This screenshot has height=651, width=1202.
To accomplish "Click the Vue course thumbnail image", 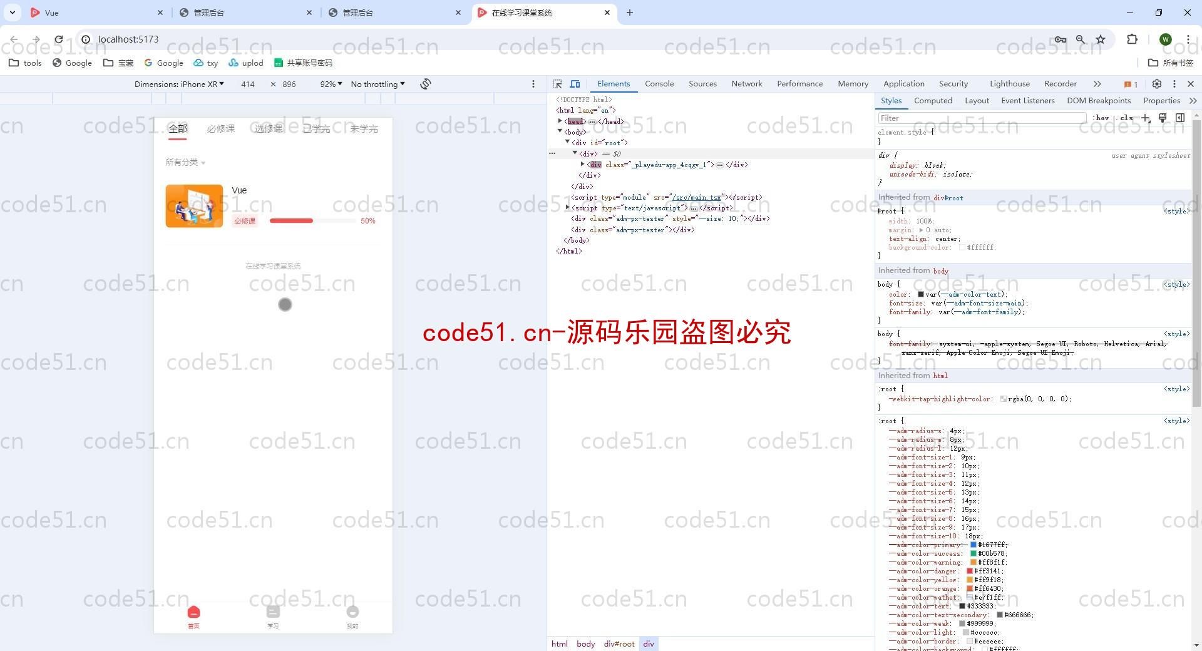I will 194,206.
